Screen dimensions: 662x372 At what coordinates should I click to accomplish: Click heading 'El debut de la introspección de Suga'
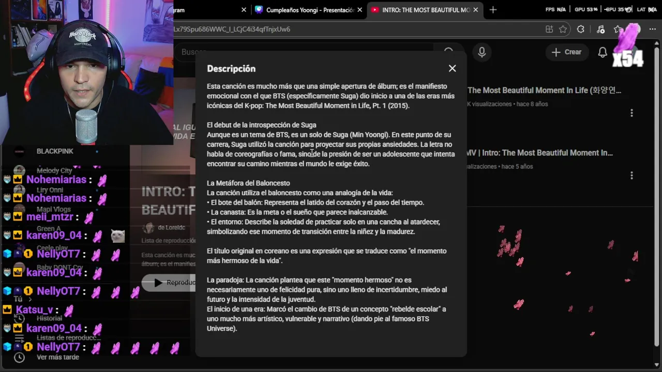tap(262, 125)
